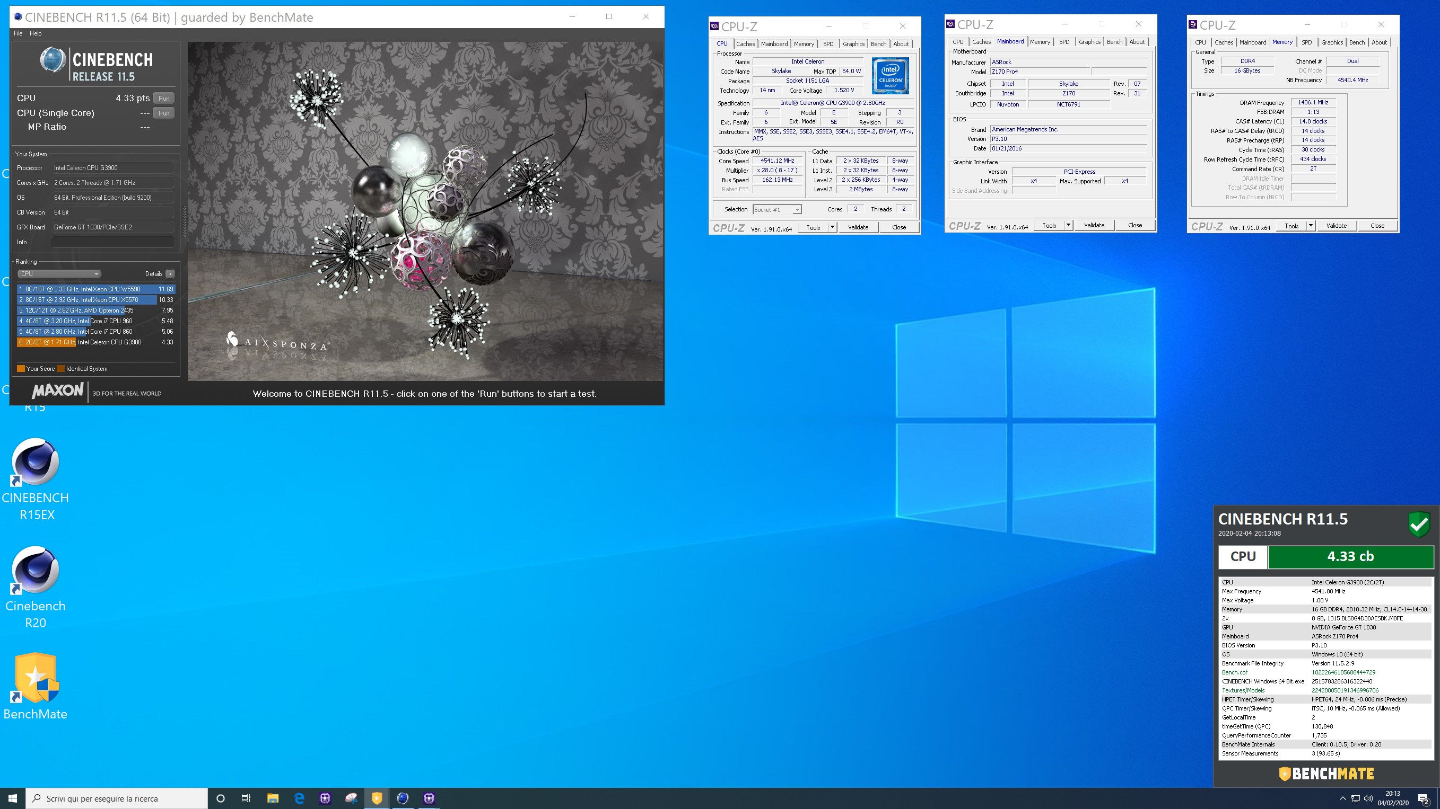
Task: Open CINEBENCH R15EX desktop shortcut
Action: point(35,479)
